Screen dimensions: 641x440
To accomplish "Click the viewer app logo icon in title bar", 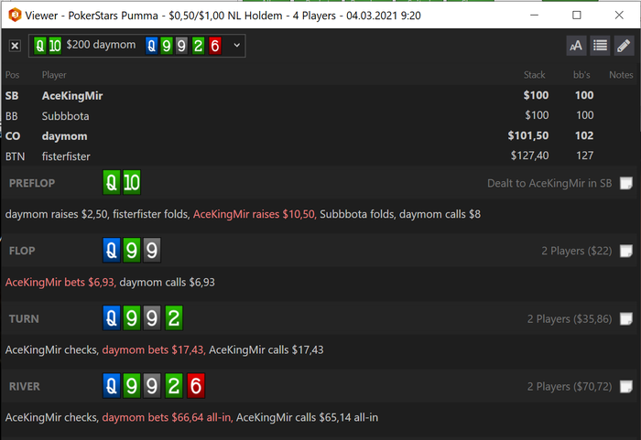I will tap(15, 16).
